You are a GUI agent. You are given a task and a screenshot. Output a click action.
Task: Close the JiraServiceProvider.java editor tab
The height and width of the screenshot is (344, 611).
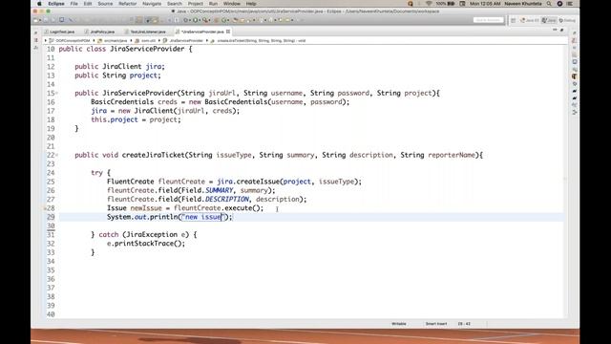pyautogui.click(x=228, y=32)
